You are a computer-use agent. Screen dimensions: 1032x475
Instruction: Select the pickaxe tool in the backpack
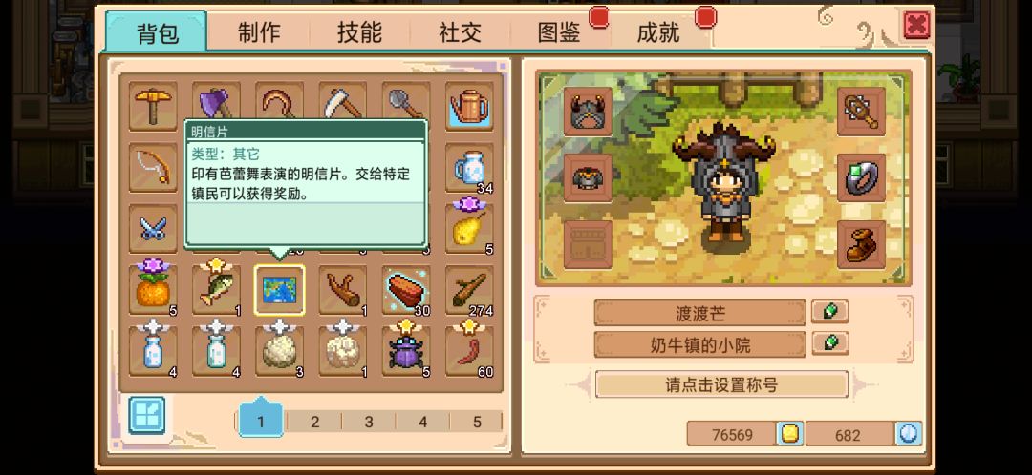pyautogui.click(x=153, y=106)
